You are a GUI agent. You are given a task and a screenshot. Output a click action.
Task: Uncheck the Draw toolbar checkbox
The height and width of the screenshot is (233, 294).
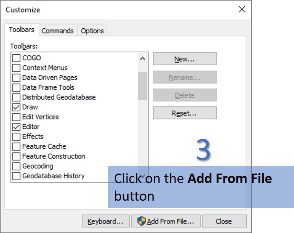coord(16,107)
